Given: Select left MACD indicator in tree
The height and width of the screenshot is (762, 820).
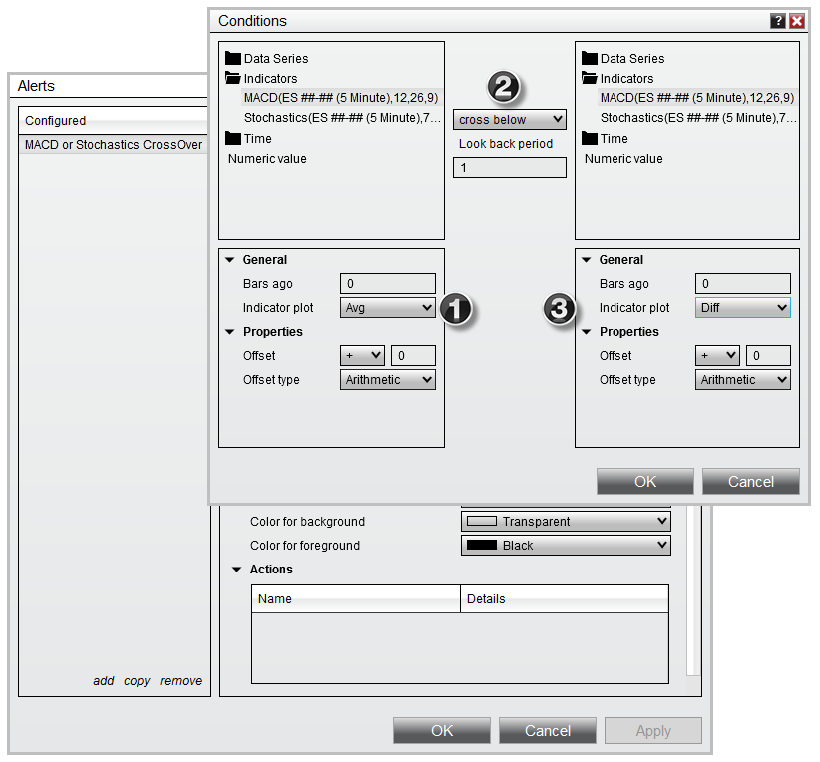Looking at the screenshot, I should [340, 98].
